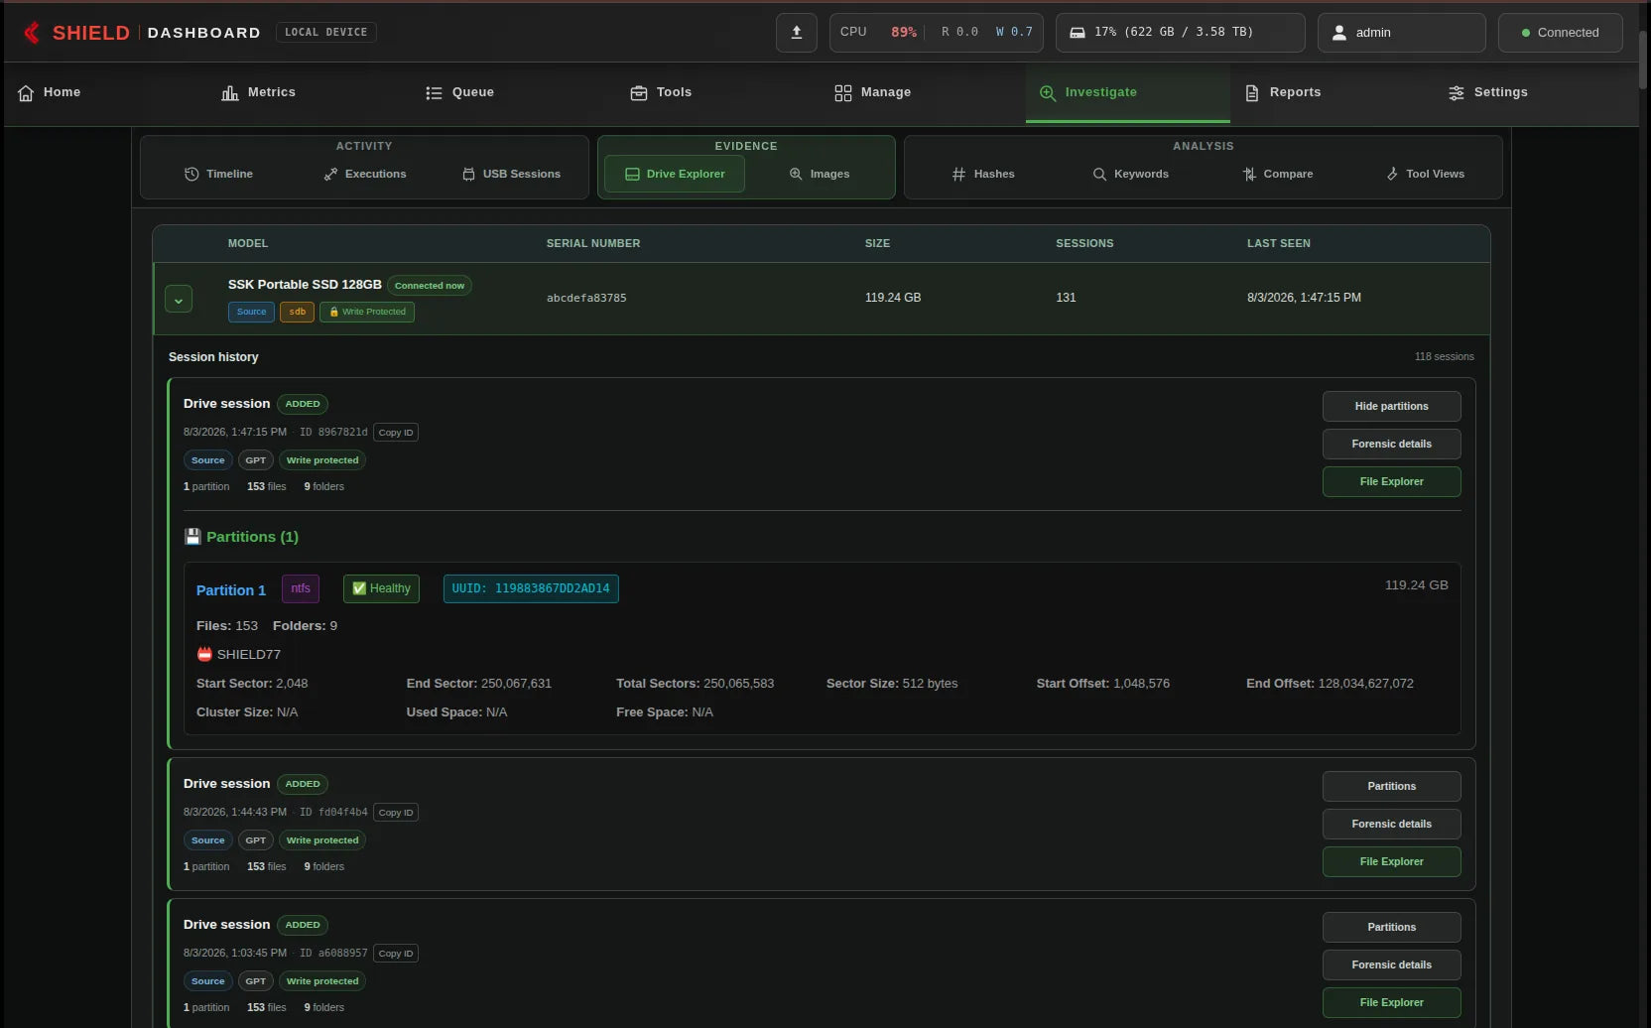Open Forensic details for session fd04f4b4
Image resolution: width=1651 pixels, height=1028 pixels.
[1391, 824]
